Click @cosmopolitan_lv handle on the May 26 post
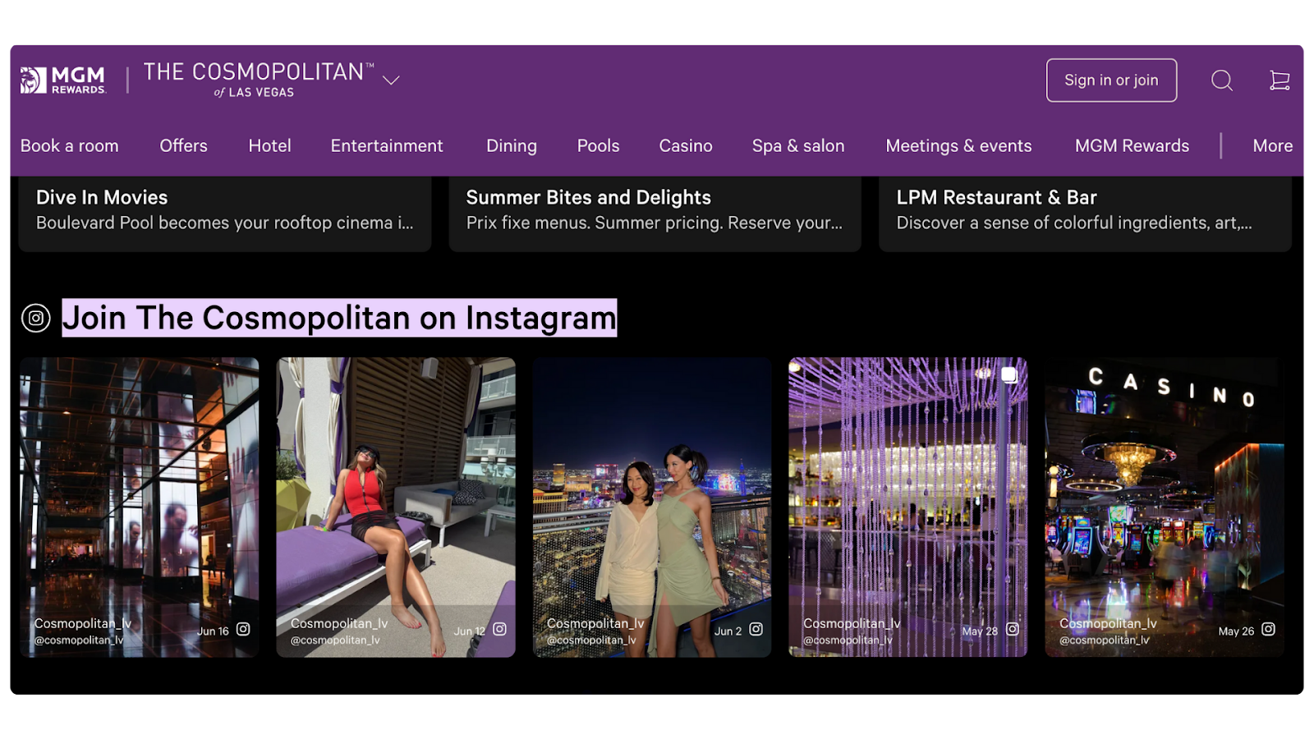 (x=1105, y=640)
